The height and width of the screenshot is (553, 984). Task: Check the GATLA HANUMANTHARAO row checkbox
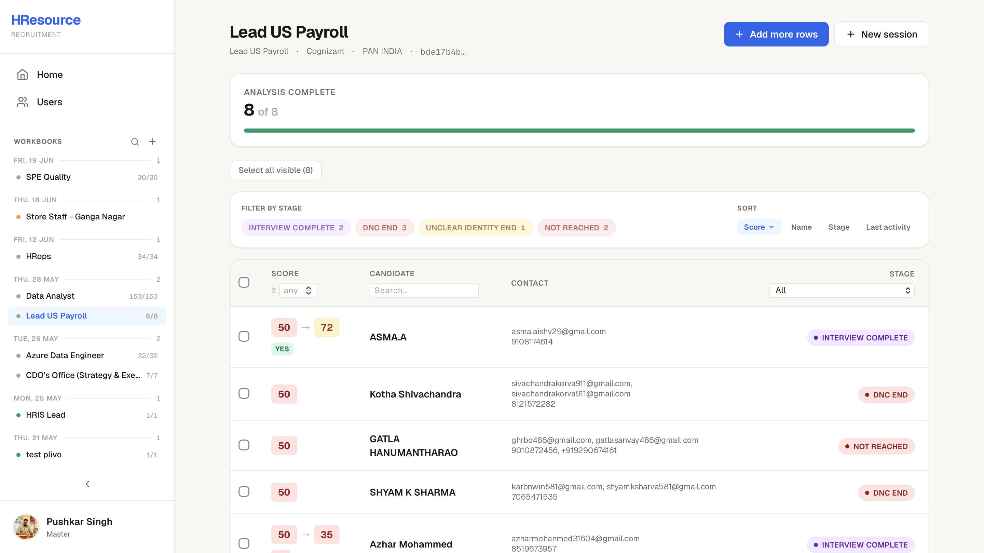(244, 445)
